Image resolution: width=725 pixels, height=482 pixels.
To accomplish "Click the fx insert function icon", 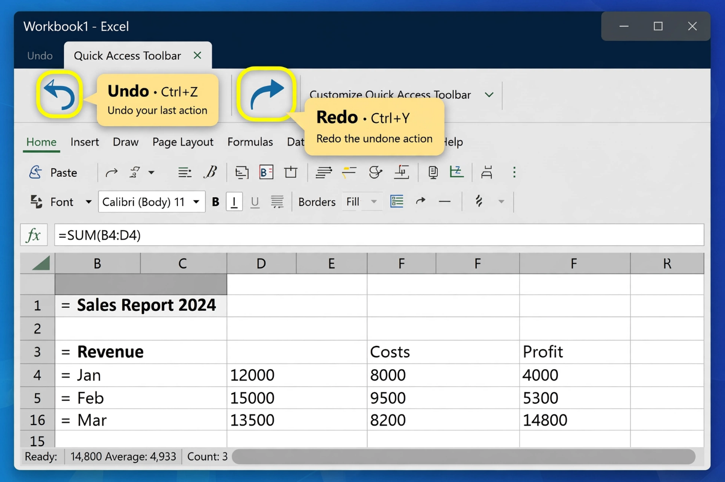I will (x=34, y=235).
